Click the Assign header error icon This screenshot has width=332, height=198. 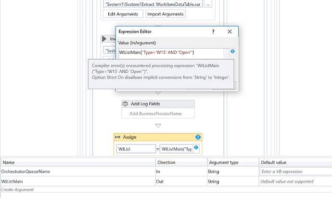click(198, 137)
